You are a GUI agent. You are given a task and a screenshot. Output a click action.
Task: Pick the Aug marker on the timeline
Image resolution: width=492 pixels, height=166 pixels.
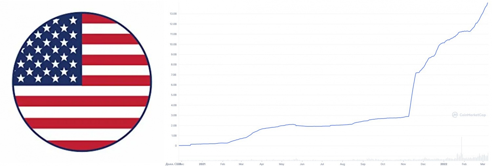[x=342, y=163]
